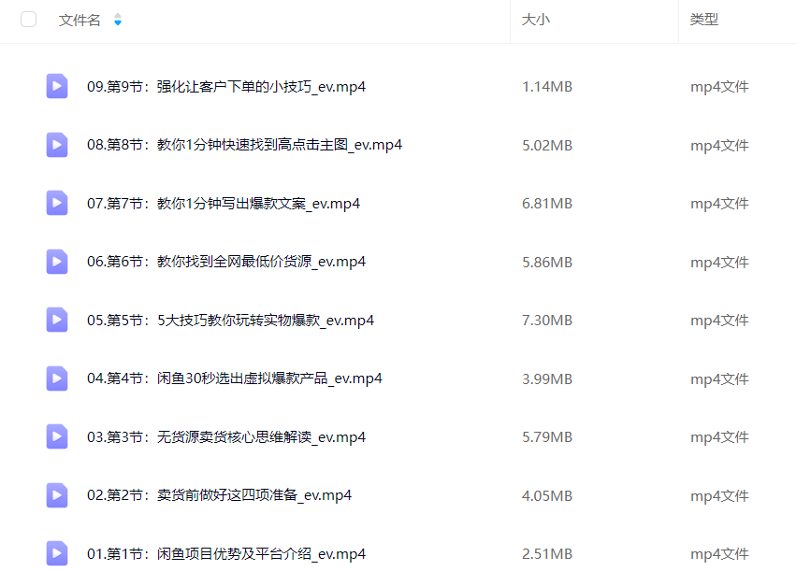This screenshot has width=796, height=571.
Task: Select the 4.05MB size cell
Action: pos(547,495)
